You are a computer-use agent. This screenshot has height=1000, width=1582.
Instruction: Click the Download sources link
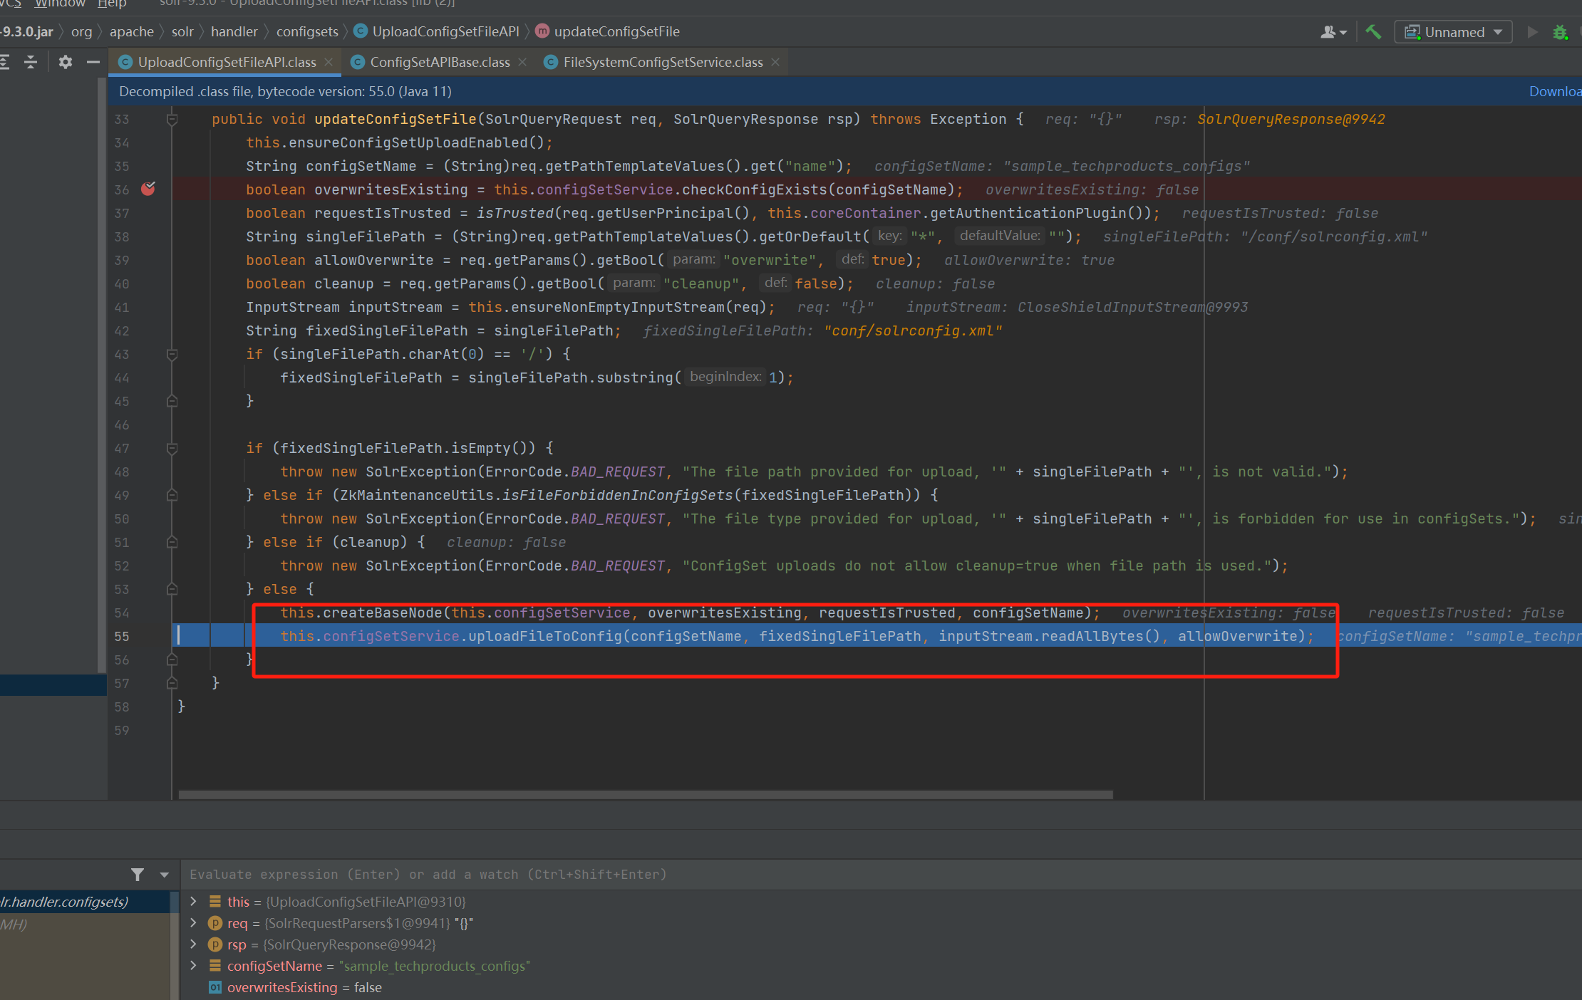pos(1555,91)
